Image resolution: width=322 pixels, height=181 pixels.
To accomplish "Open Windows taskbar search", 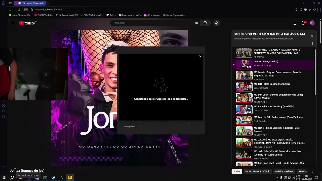I will [x=12, y=178].
